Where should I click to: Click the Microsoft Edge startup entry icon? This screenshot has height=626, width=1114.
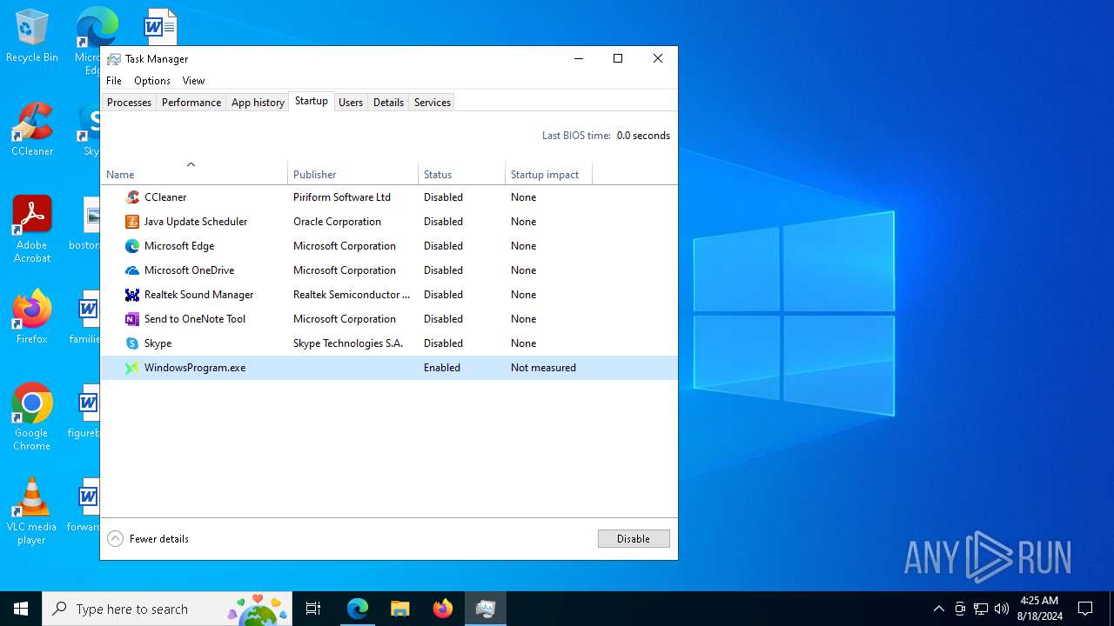tap(132, 246)
